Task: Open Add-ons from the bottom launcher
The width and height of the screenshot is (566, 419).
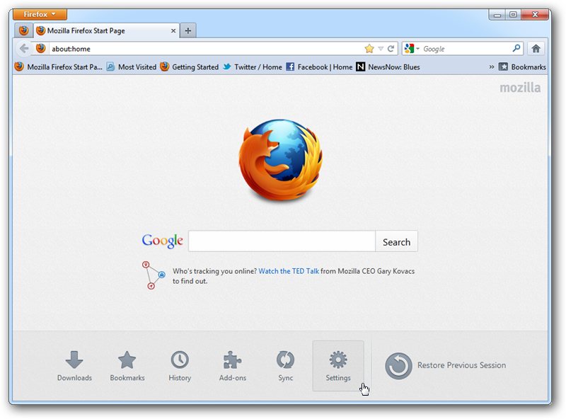Action: [x=233, y=366]
